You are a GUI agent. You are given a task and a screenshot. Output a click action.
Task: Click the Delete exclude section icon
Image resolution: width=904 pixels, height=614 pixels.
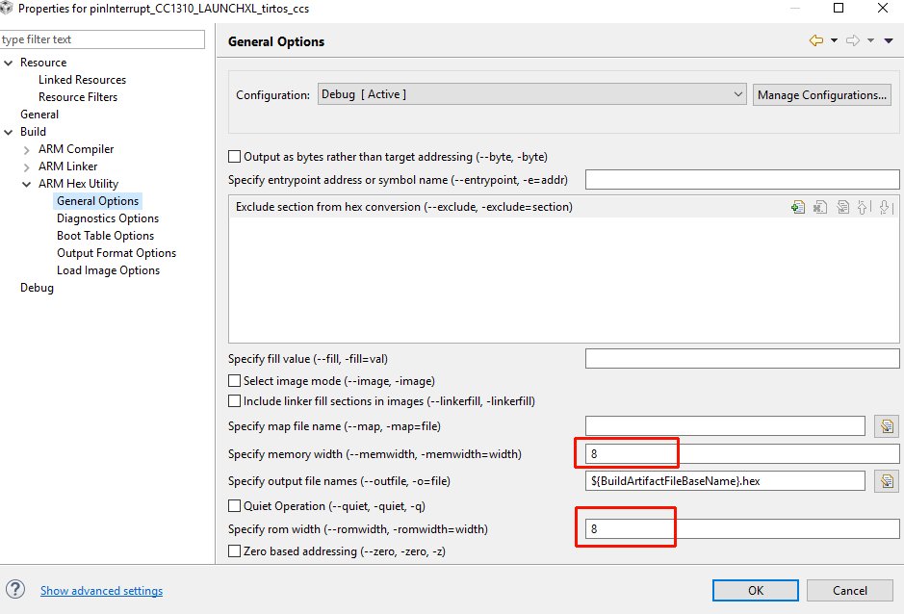coord(820,207)
